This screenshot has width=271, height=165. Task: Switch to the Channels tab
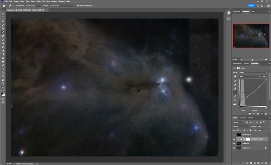(243, 118)
